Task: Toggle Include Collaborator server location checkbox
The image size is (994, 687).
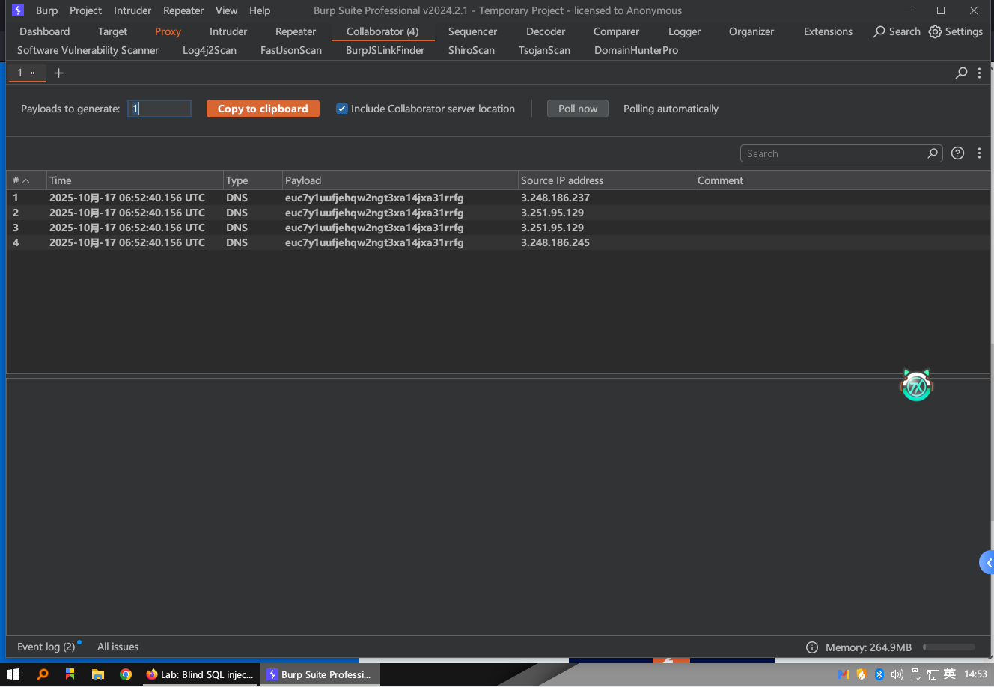Action: [x=342, y=109]
